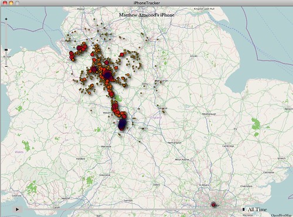Click the time slider handle beside All Time
The height and width of the screenshot is (217, 293).
(x=243, y=209)
